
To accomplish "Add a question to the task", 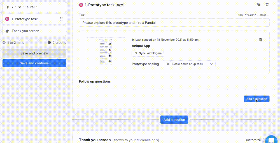I will (256, 99).
